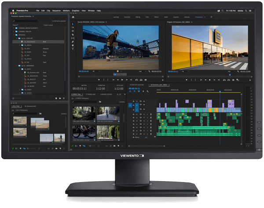Select the Slip tool
The width and height of the screenshot is (264, 208).
(73, 38)
